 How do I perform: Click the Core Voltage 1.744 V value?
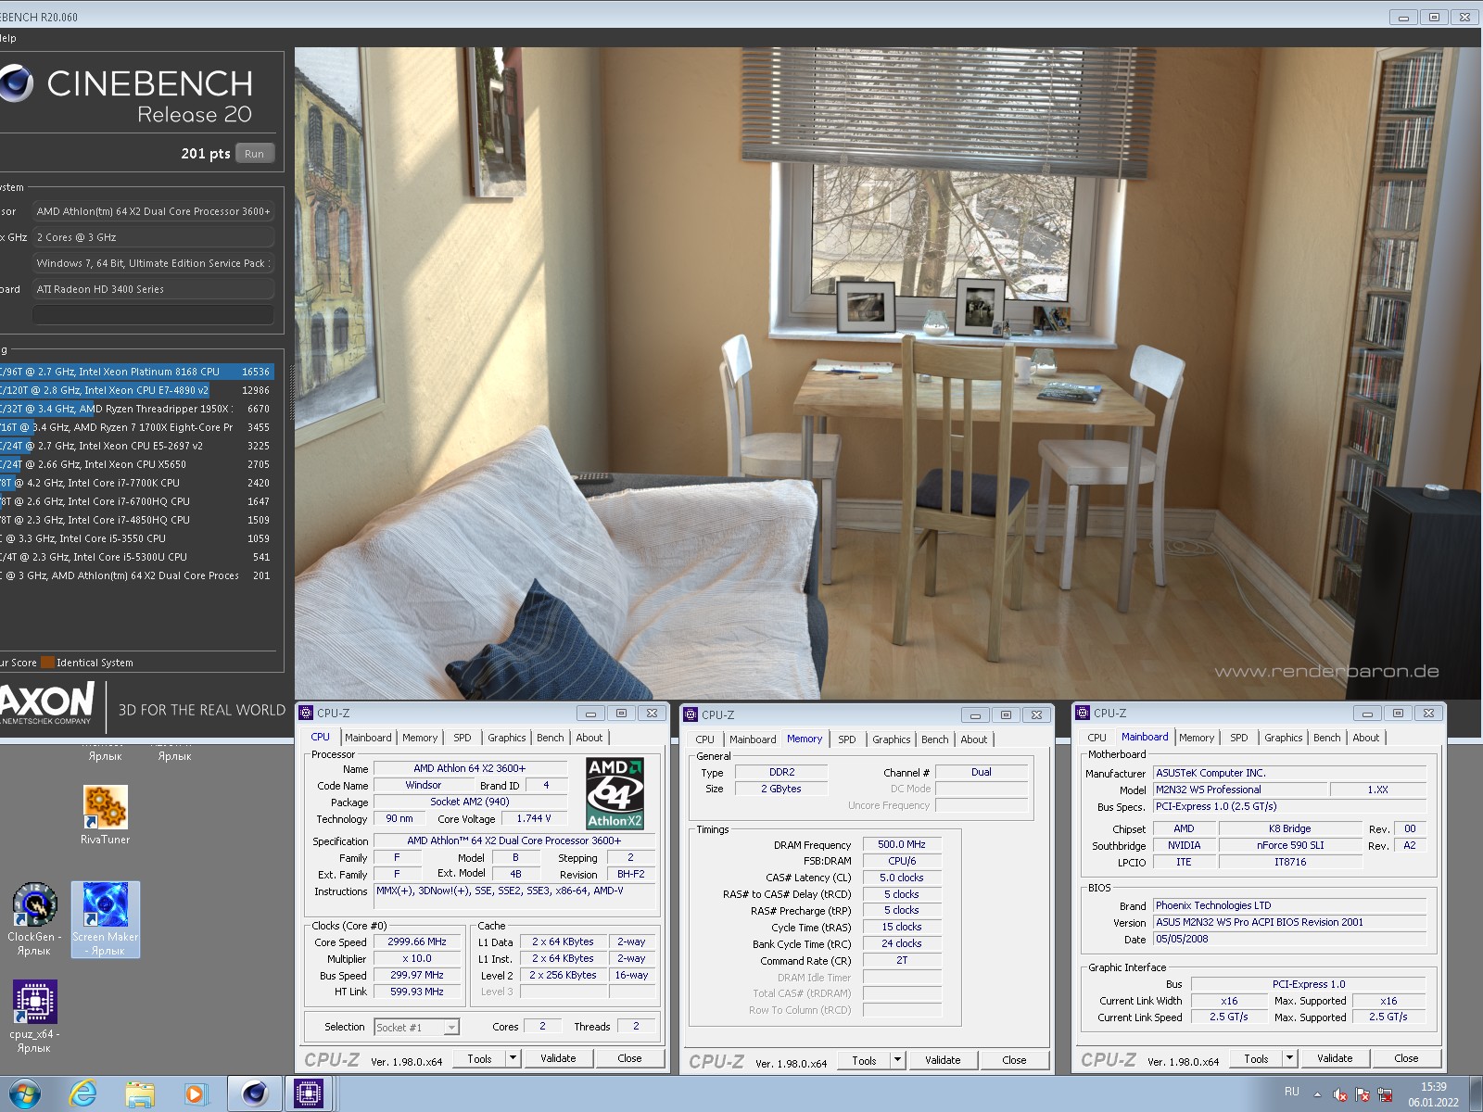534,818
